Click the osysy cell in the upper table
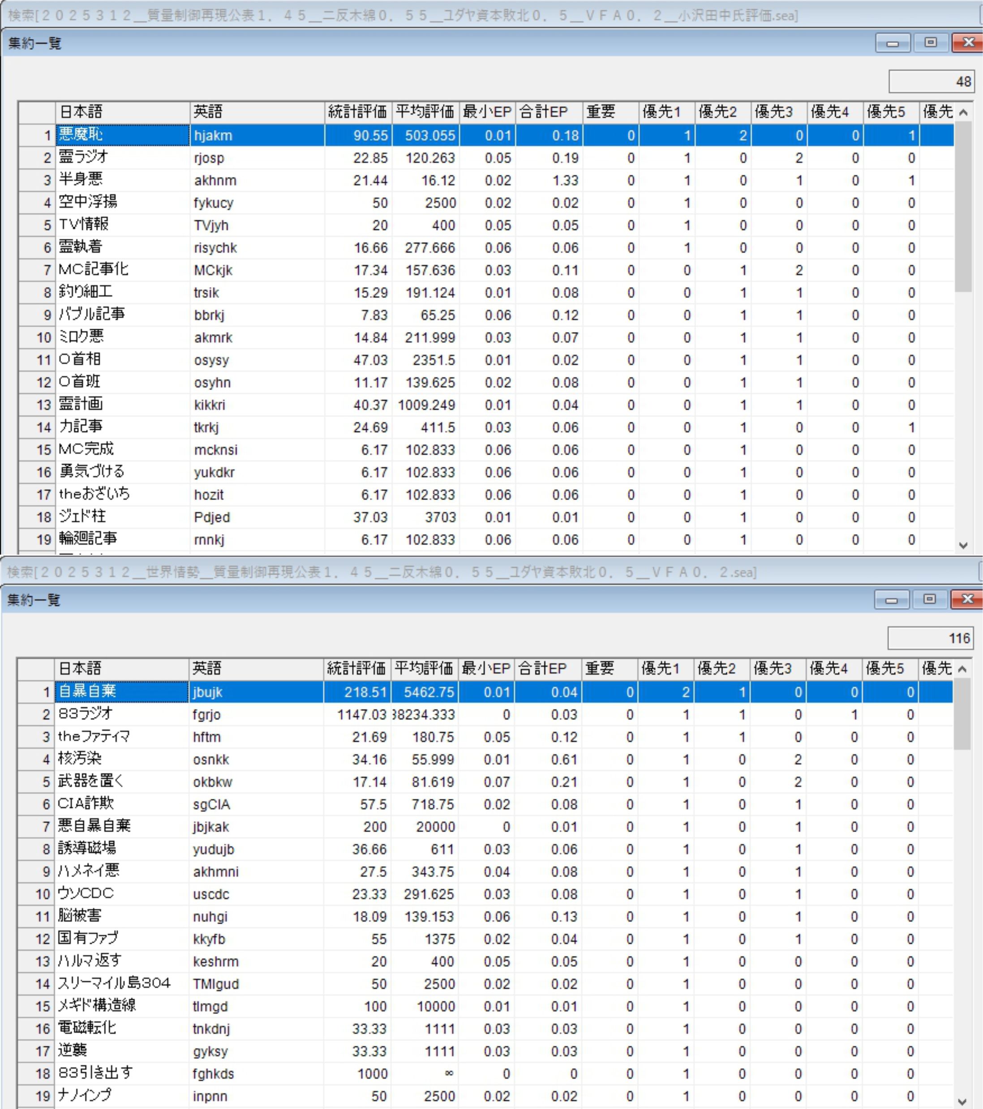Viewport: 983px width, 1109px height. (x=257, y=360)
